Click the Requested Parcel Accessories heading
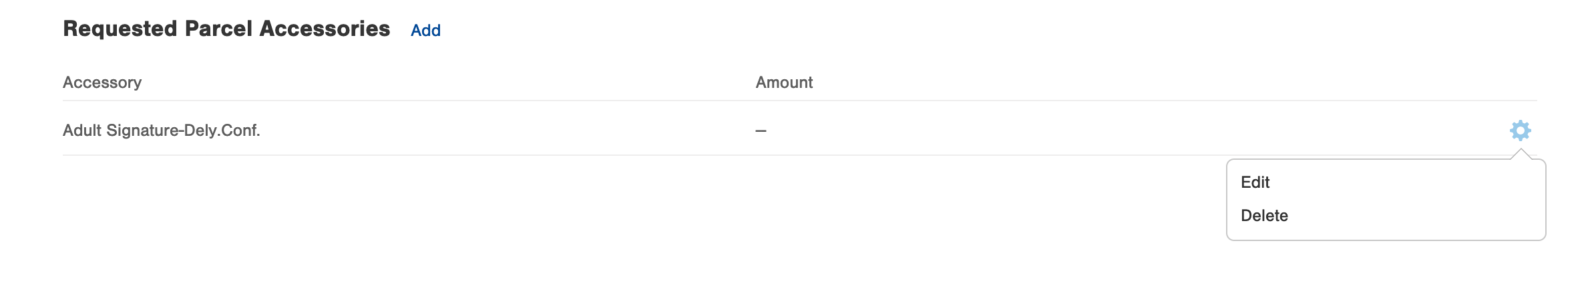1588x289 pixels. point(226,29)
